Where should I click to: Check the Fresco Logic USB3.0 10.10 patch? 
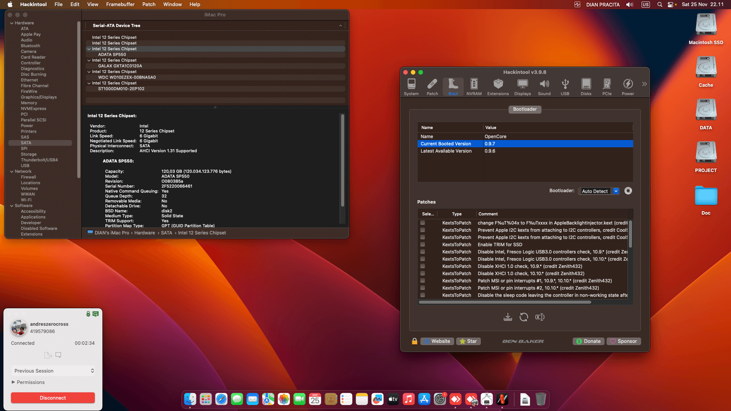423,259
